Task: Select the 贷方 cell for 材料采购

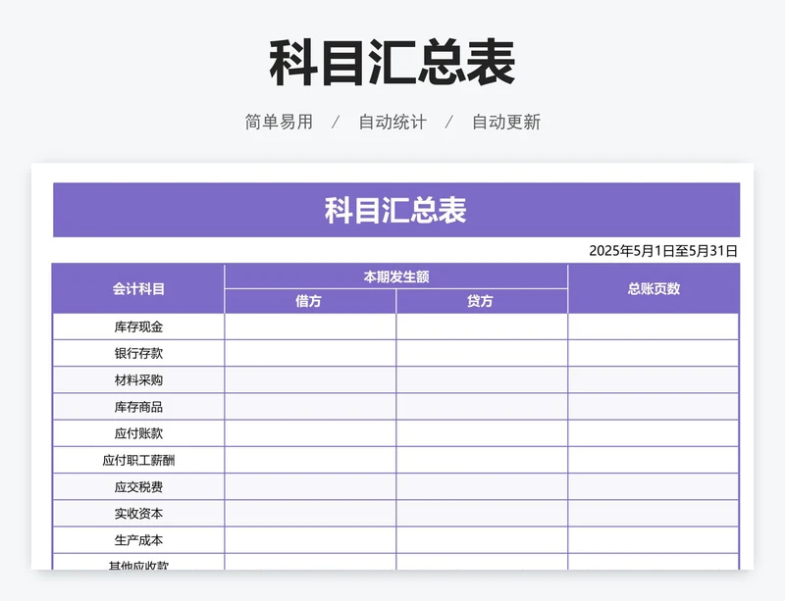Action: 482,379
